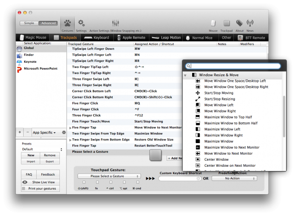
Task: Switch to Simple mode
Action: point(29,23)
